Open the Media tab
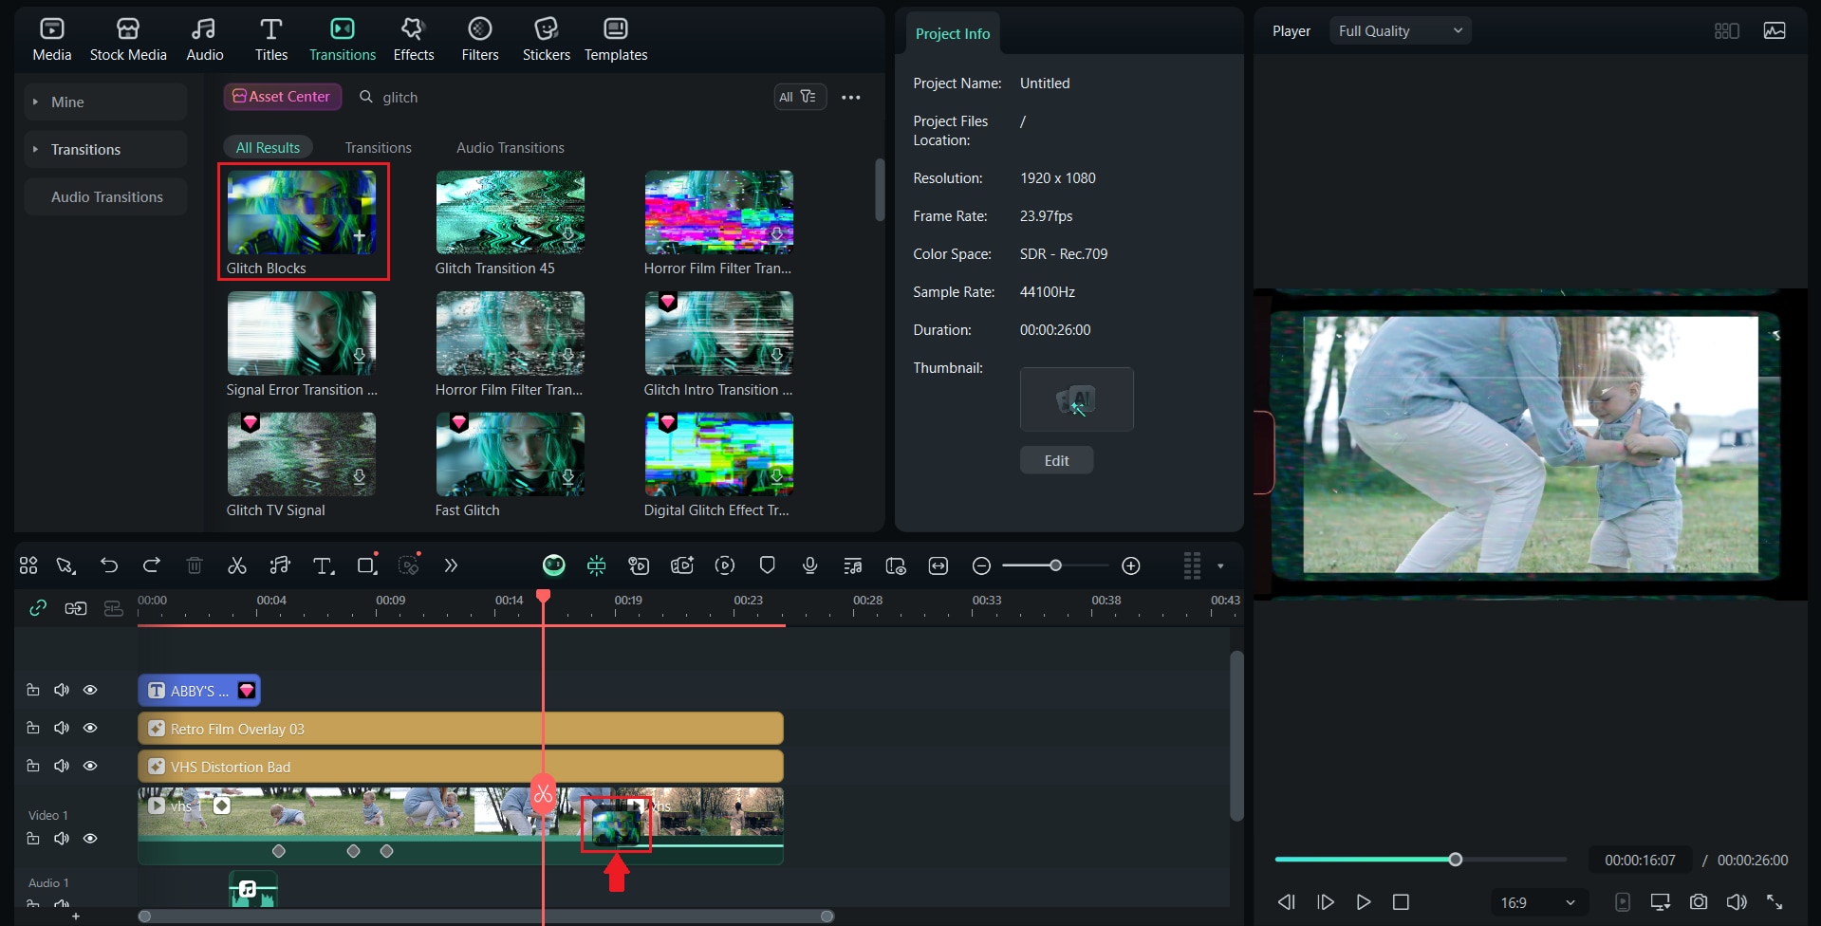This screenshot has height=926, width=1821. tap(52, 41)
